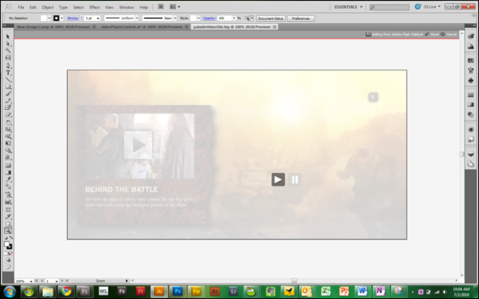The width and height of the screenshot is (479, 299).
Task: Select the Line Segment tool
Action: click(8, 80)
